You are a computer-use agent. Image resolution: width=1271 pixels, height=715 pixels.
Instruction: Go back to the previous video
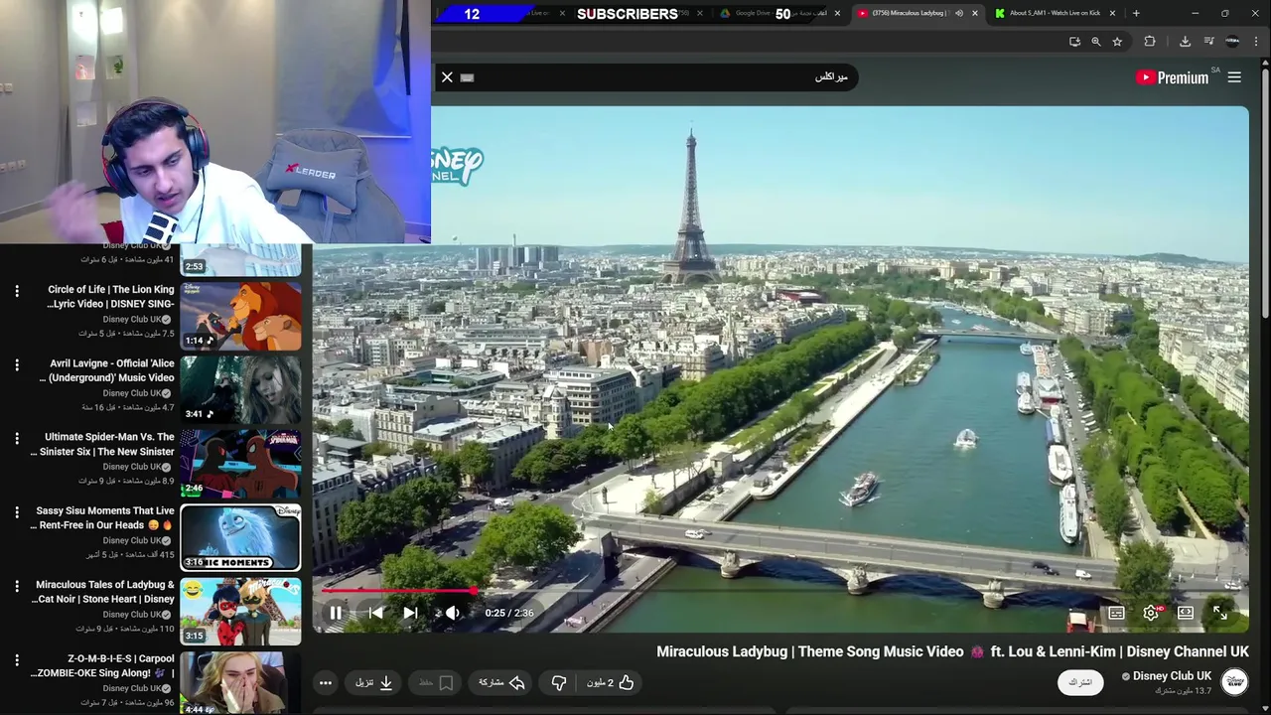point(376,613)
